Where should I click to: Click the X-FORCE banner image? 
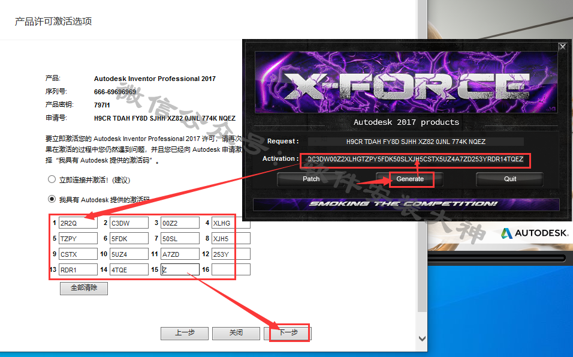(x=406, y=82)
